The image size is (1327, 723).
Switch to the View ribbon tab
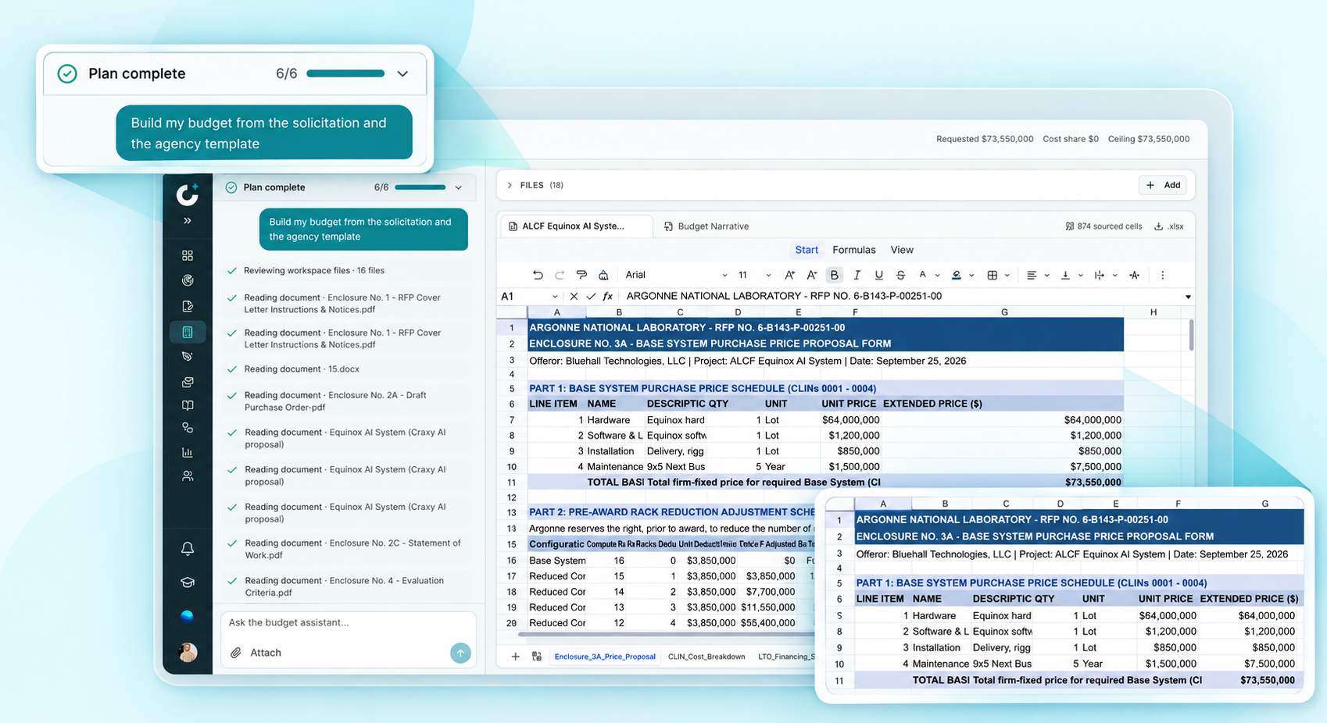[902, 250]
